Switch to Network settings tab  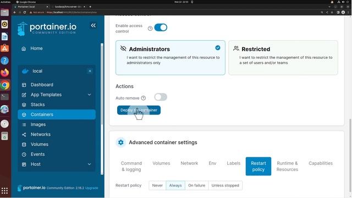pos(189,163)
